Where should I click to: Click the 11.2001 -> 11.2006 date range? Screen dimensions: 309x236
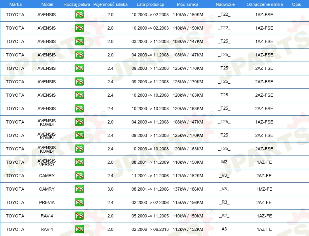[x=150, y=176]
